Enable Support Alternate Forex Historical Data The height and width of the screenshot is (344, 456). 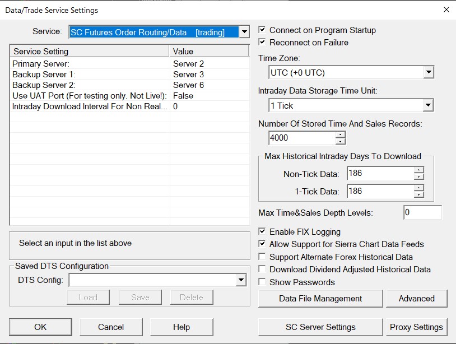[262, 257]
